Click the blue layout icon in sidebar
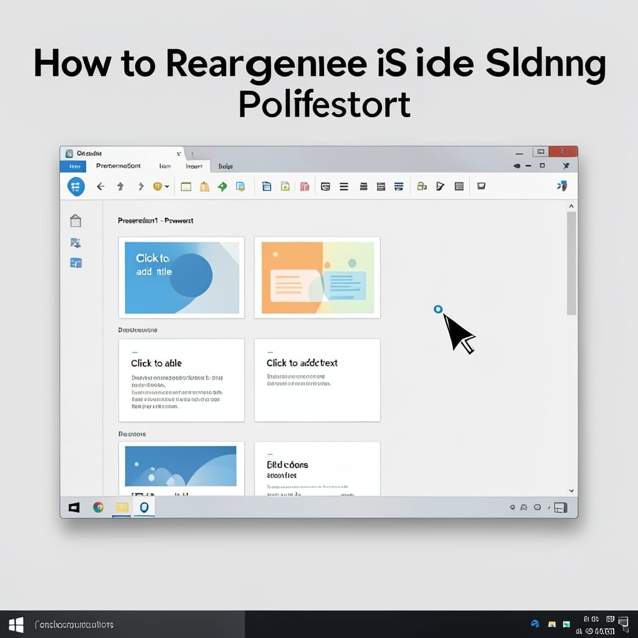The height and width of the screenshot is (638, 638). (x=75, y=263)
